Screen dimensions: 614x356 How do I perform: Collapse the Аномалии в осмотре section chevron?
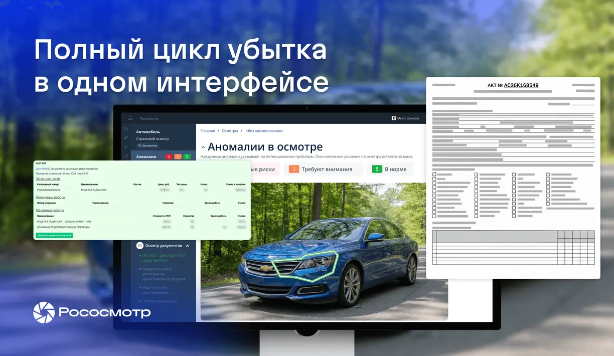point(203,148)
